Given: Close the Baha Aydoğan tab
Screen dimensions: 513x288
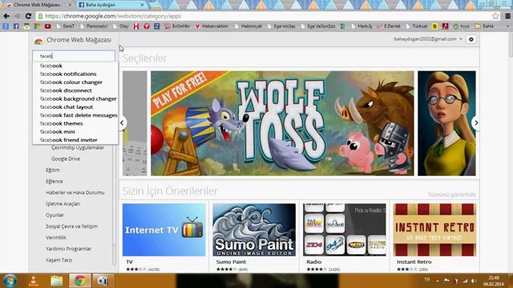Looking at the screenshot, I should (142, 5).
